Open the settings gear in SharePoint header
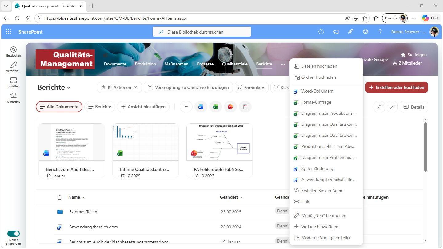Screen dimensions: 443x249 click(x=365, y=32)
